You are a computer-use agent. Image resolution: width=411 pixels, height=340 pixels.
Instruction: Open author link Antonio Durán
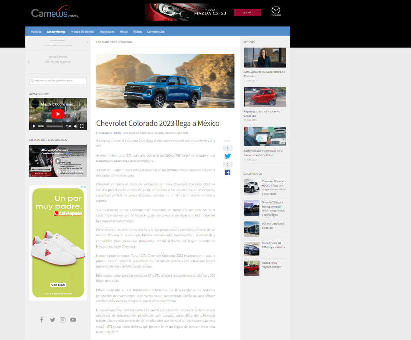[111, 133]
